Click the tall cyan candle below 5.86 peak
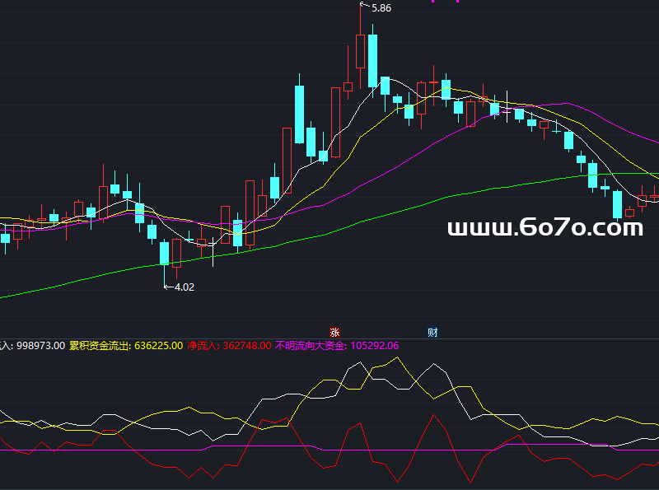Viewport: 659px width, 490px height. [373, 59]
